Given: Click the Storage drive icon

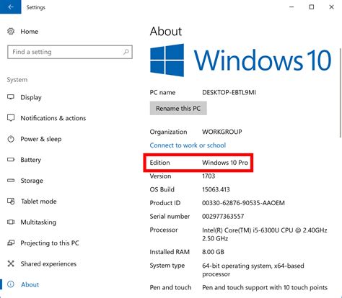Looking at the screenshot, I should pyautogui.click(x=11, y=181).
